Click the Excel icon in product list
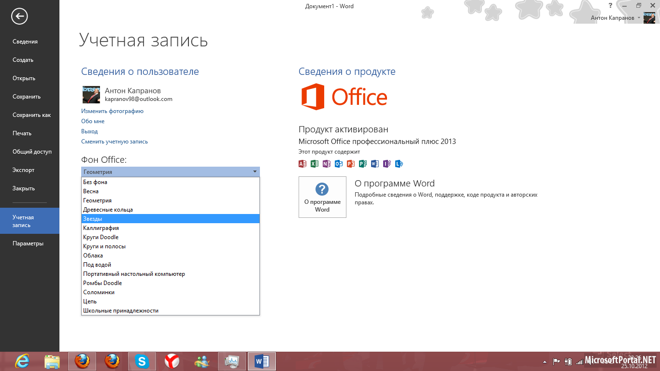 tap(315, 164)
